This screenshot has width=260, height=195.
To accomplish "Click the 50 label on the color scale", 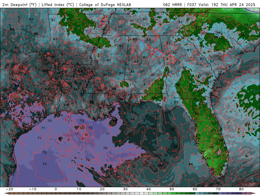I will pyautogui.click(x=172, y=189).
